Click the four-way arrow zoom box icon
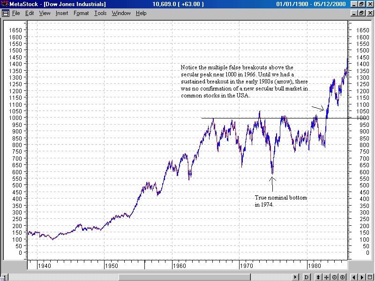The height and width of the screenshot is (281, 375). [x=326, y=277]
